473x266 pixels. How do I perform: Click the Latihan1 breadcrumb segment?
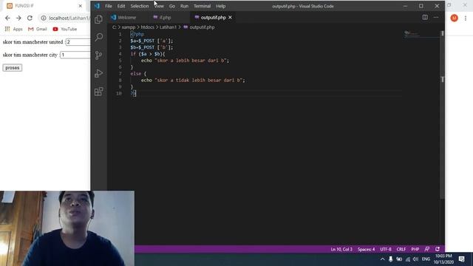point(168,27)
